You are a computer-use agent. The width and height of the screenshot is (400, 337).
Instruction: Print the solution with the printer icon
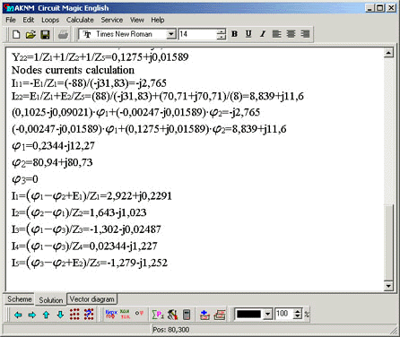[63, 34]
